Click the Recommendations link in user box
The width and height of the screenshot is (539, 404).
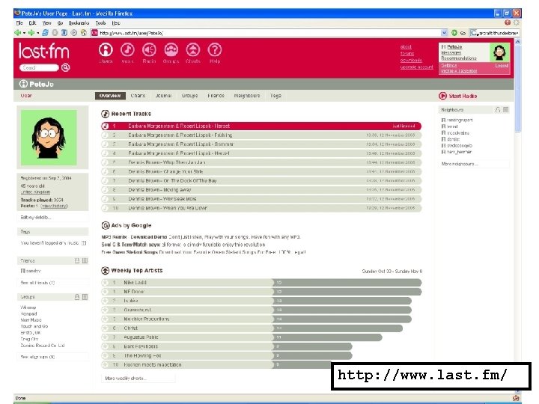point(459,58)
